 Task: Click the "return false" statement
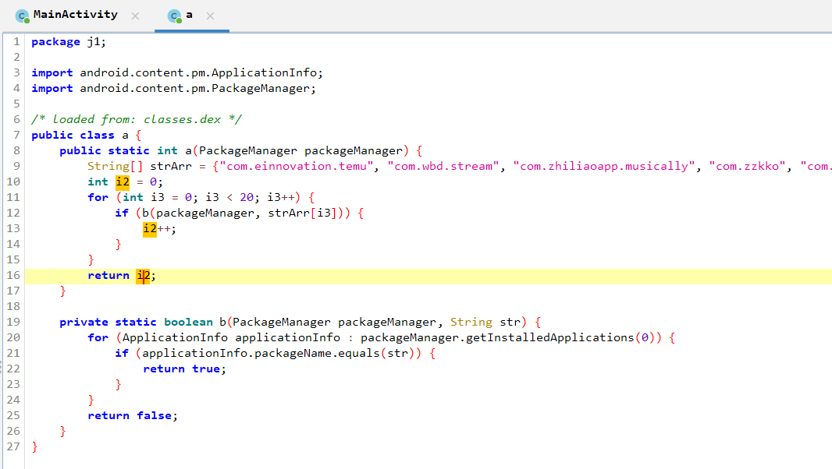tap(133, 415)
